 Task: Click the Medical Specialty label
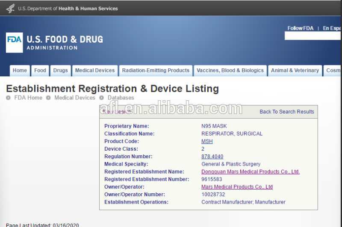(126, 164)
